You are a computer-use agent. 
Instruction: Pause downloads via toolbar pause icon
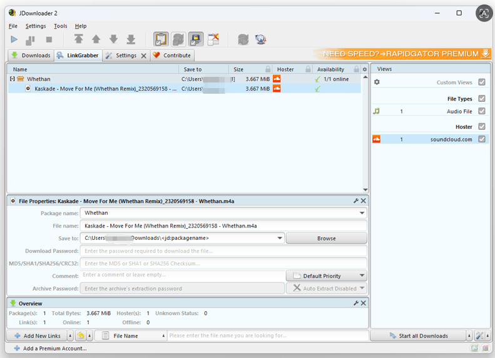pyautogui.click(x=30, y=40)
